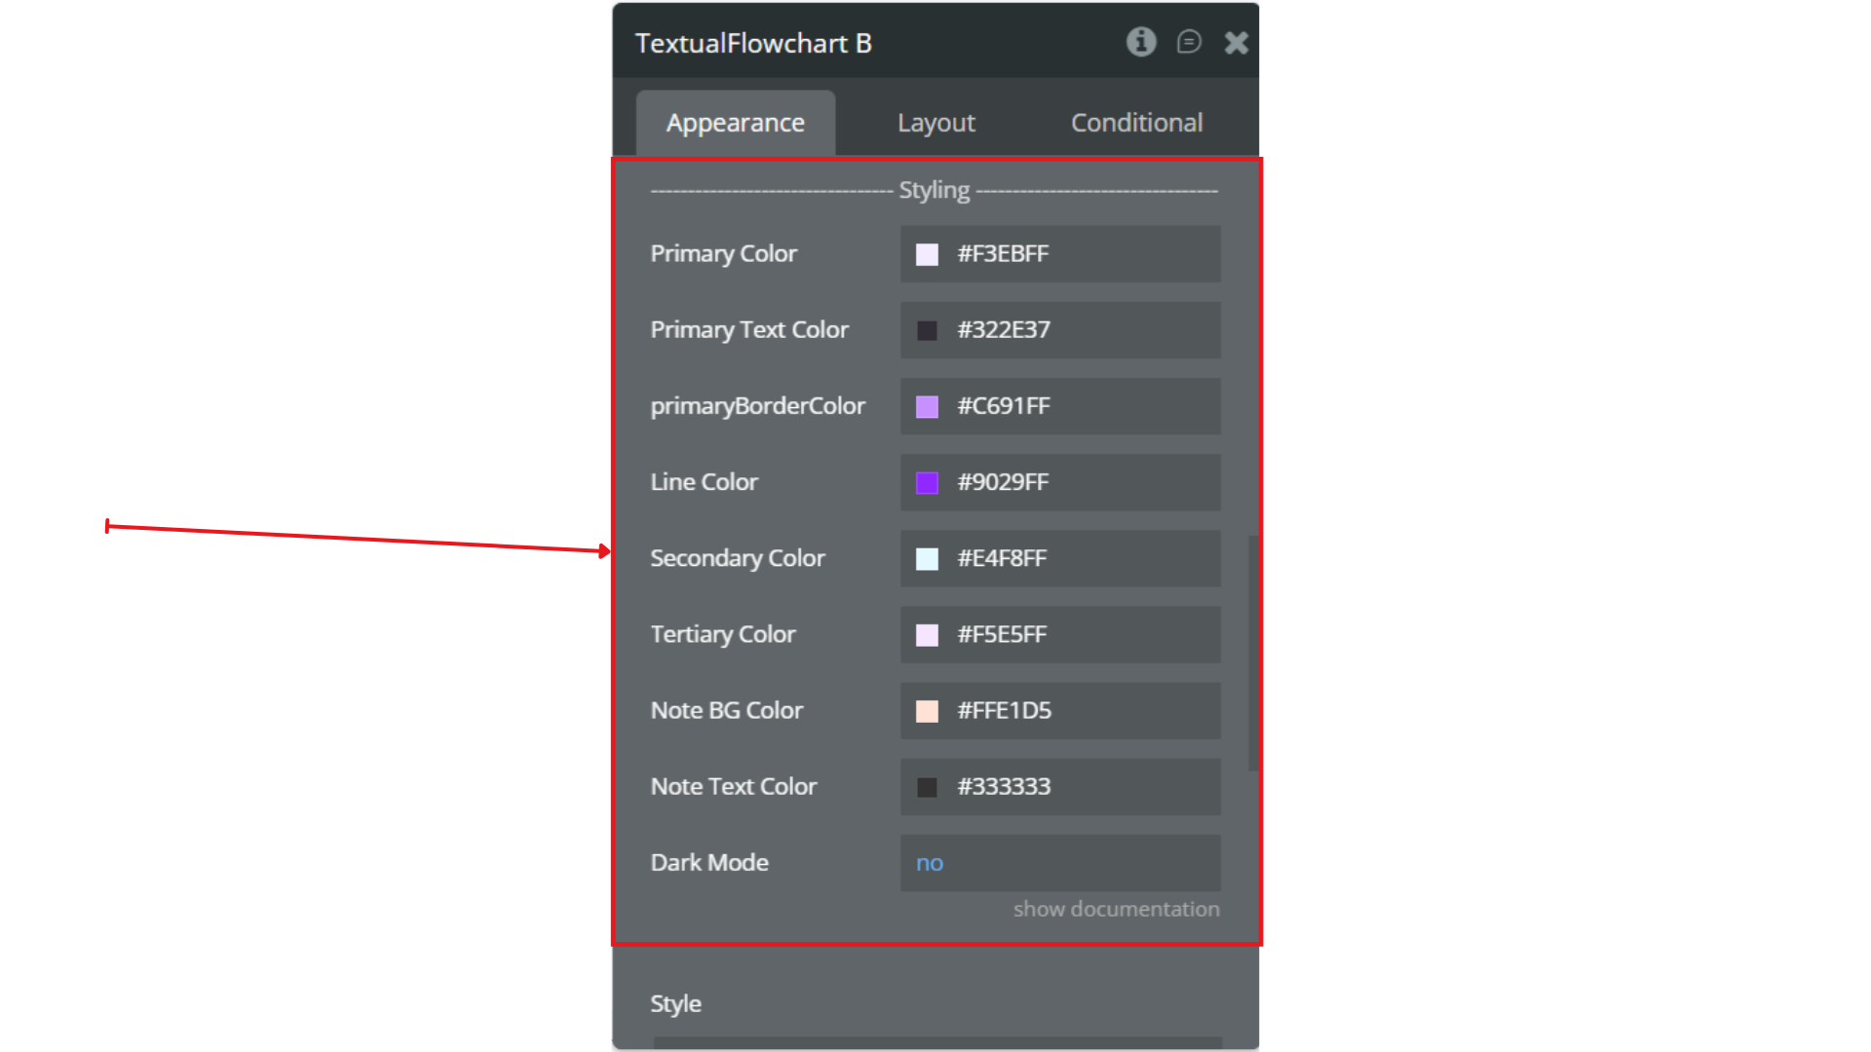1871x1052 pixels.
Task: Open the primaryBorderColor purple swatch
Action: (x=927, y=406)
